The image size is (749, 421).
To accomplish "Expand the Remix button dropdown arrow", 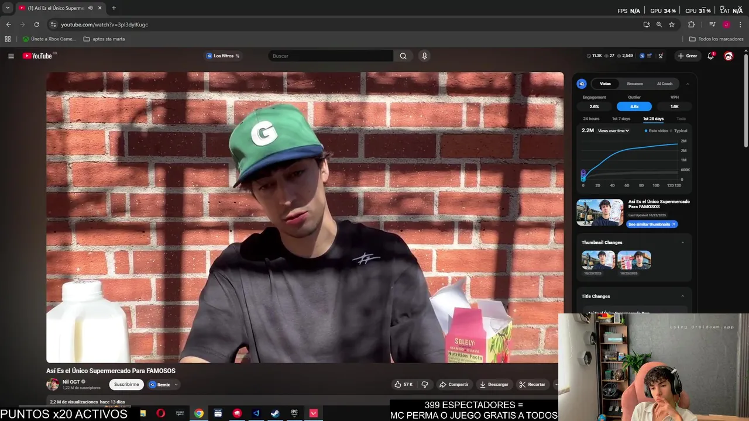I will [x=176, y=385].
